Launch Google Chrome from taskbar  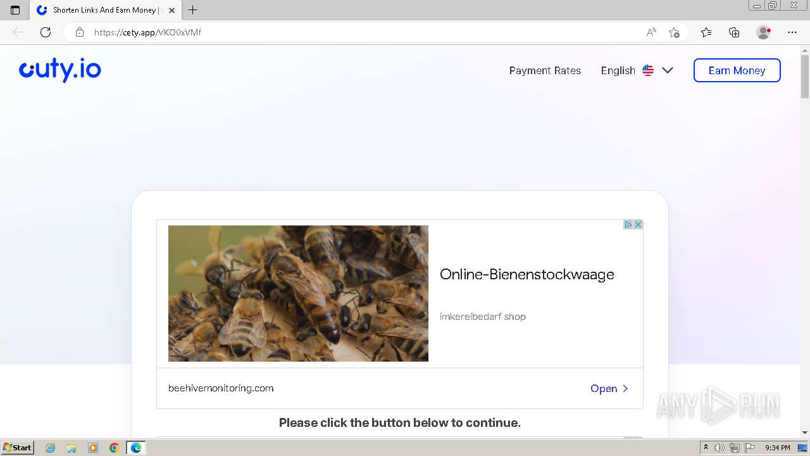[x=115, y=448]
